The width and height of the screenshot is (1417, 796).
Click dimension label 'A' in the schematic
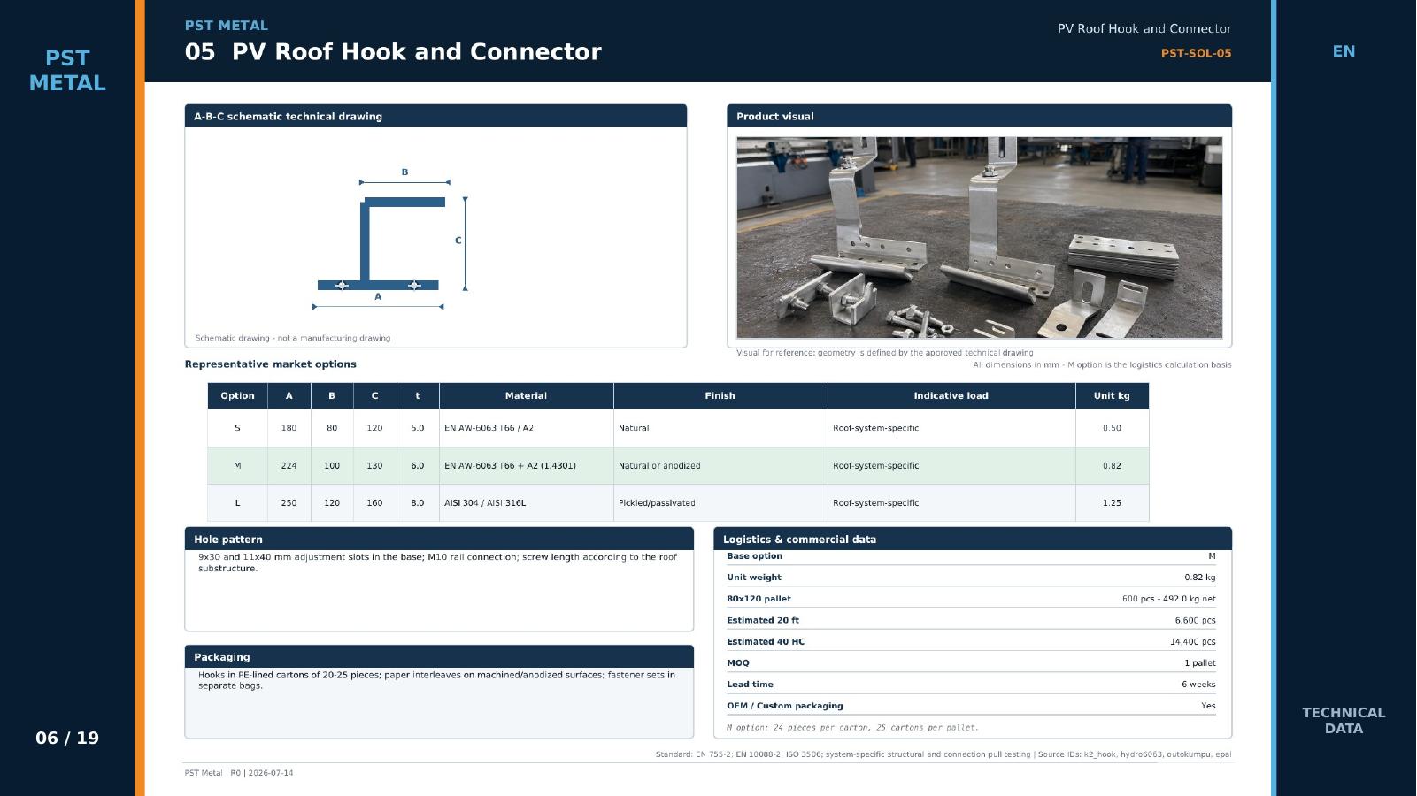[x=378, y=297]
